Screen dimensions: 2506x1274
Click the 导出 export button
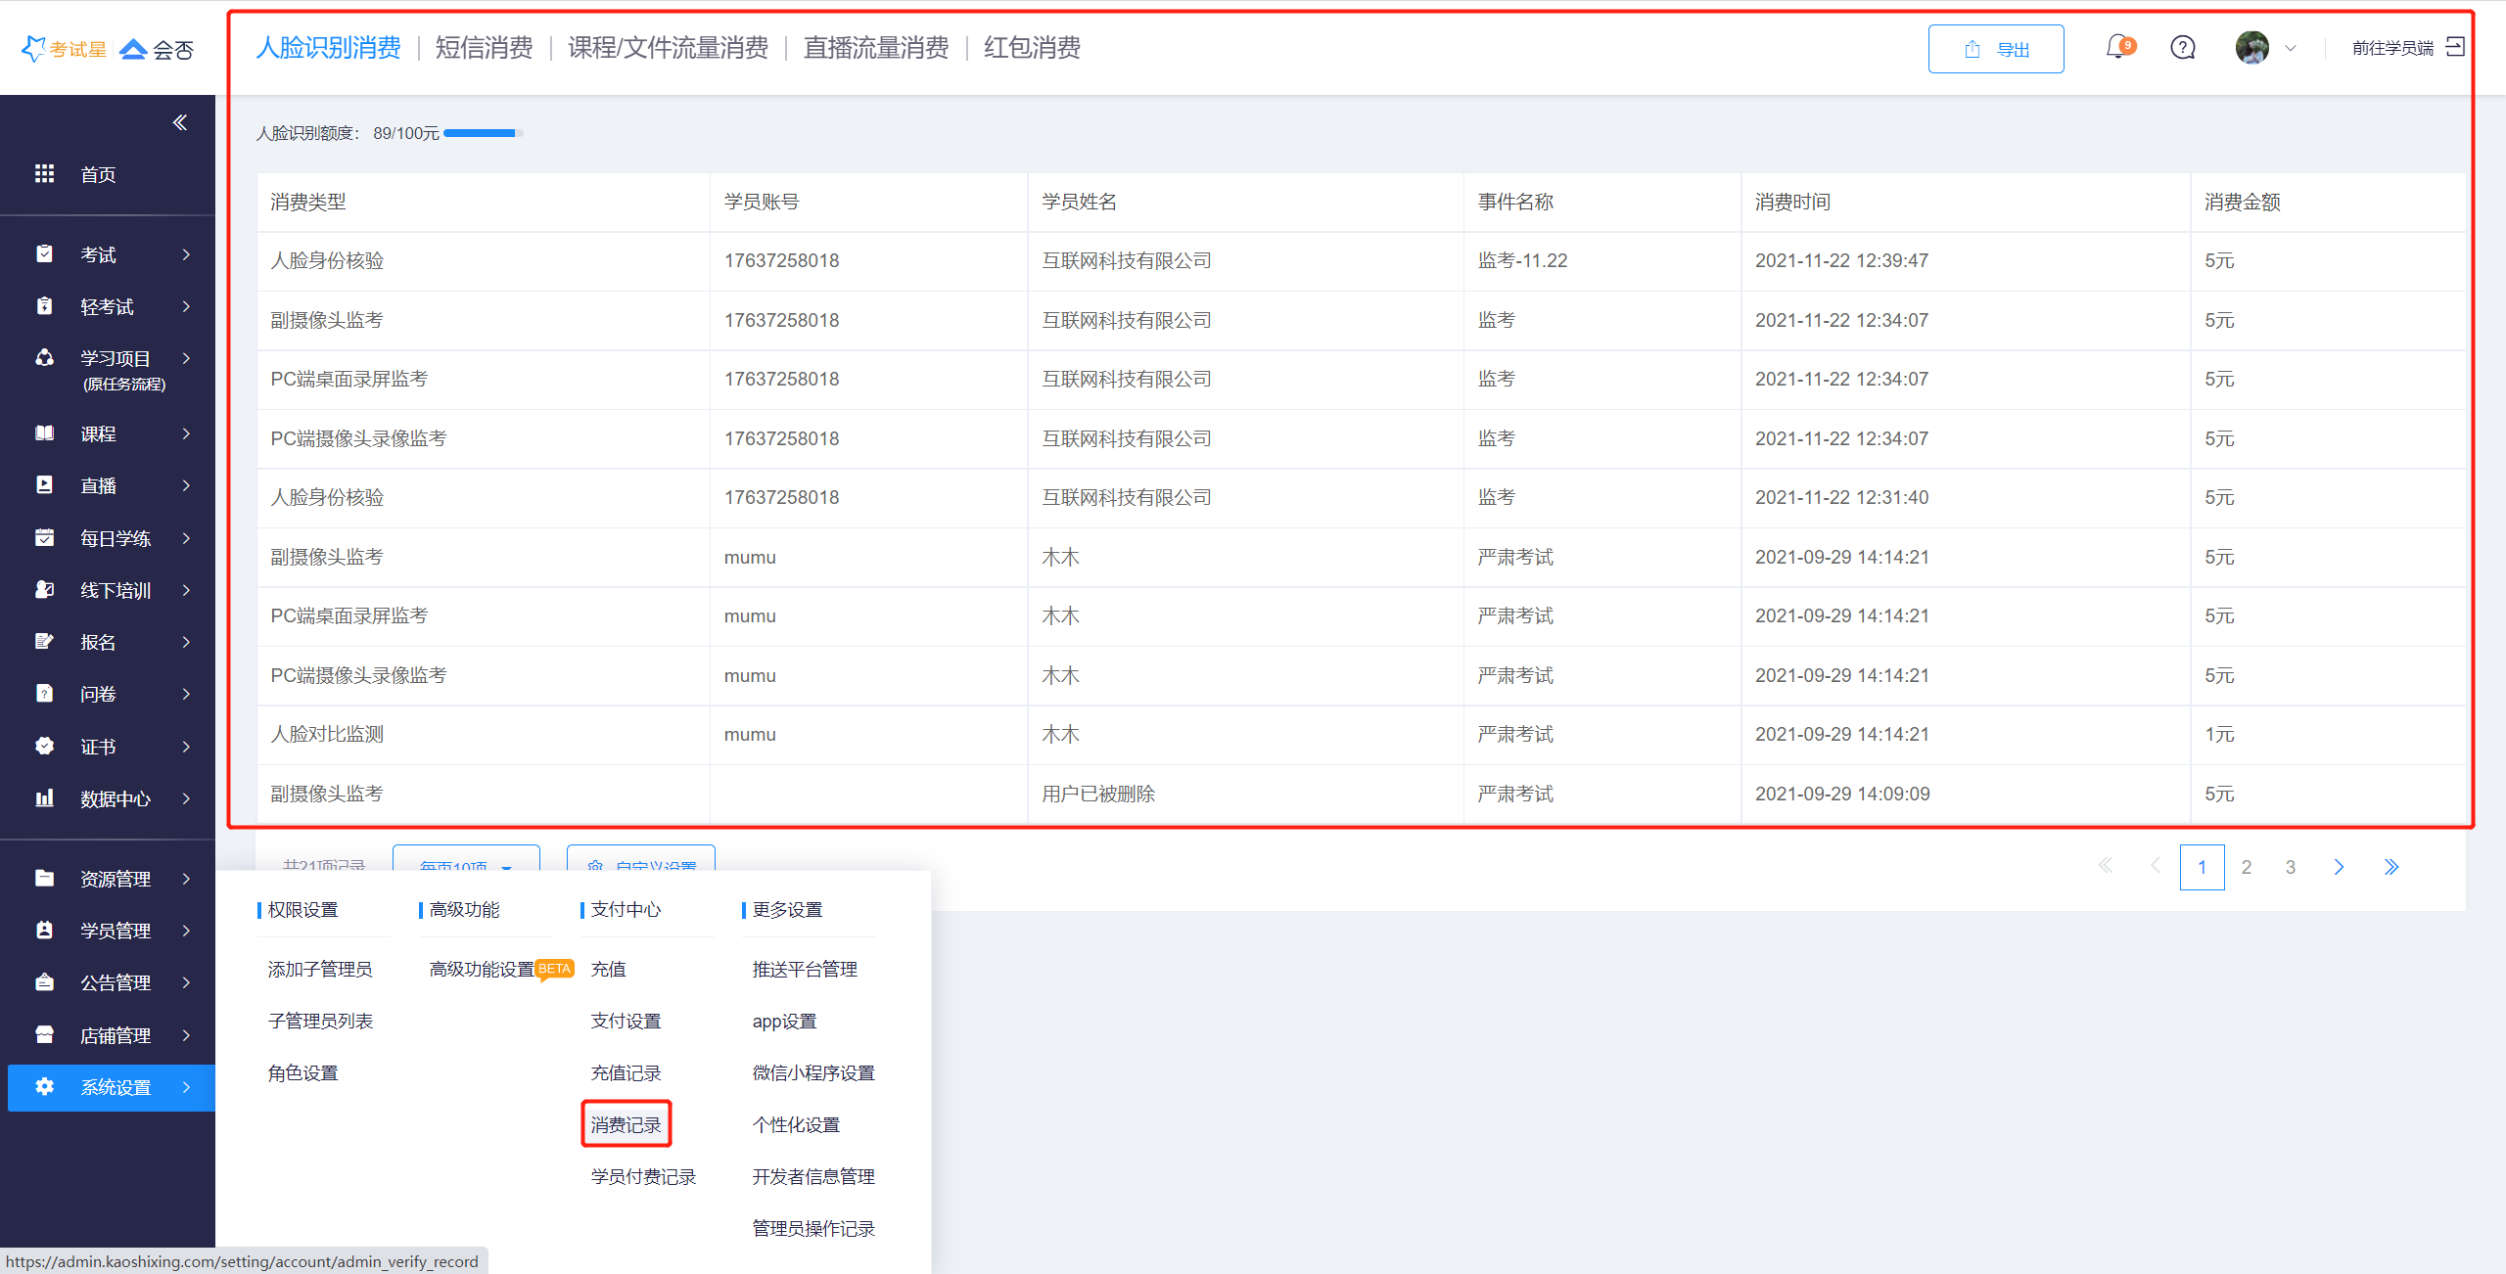click(x=1995, y=49)
